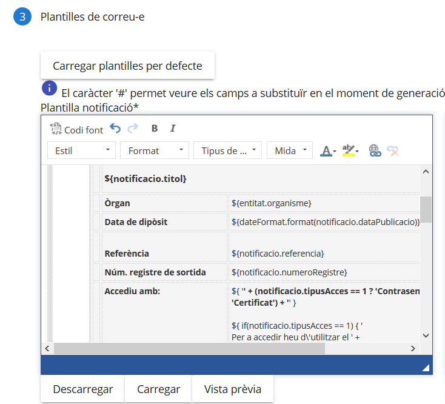Screen dimensions: 445x404
Task: Insert a link with the link icon
Action: point(375,150)
